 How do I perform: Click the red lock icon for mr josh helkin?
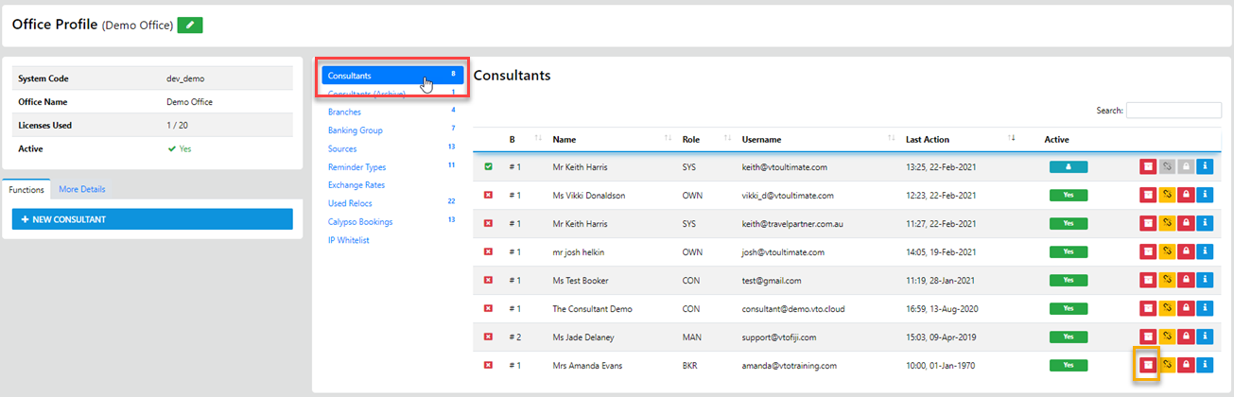[1186, 252]
